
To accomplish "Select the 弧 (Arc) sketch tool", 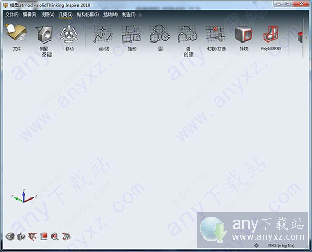I will [x=187, y=34].
